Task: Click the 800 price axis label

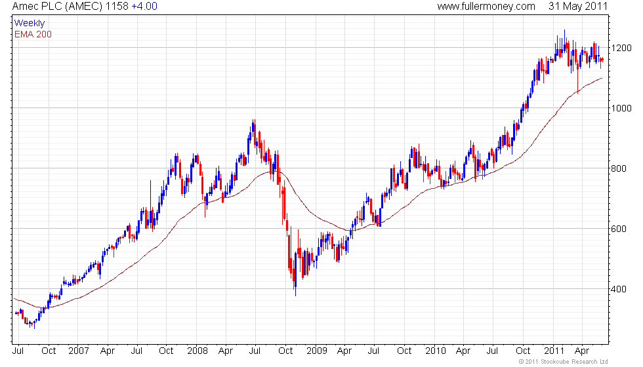Action: pyautogui.click(x=619, y=168)
